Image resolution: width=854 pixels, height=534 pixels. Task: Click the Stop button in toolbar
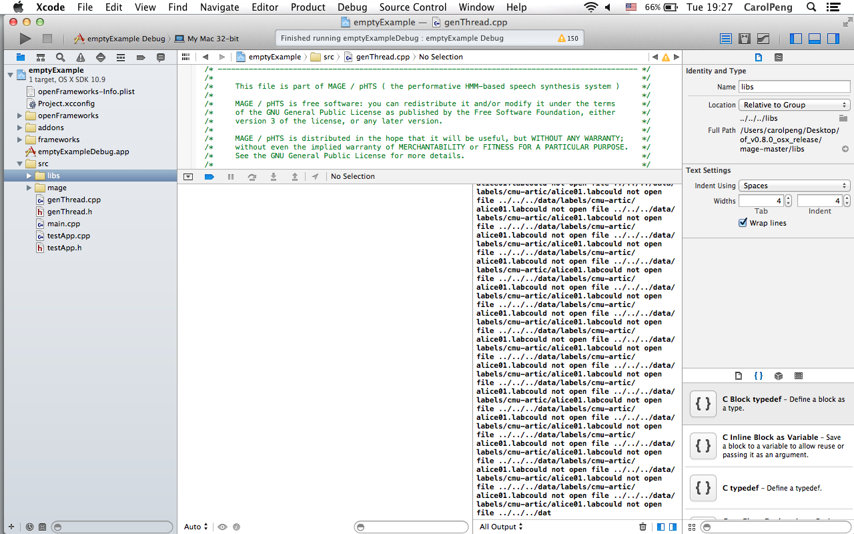point(47,39)
